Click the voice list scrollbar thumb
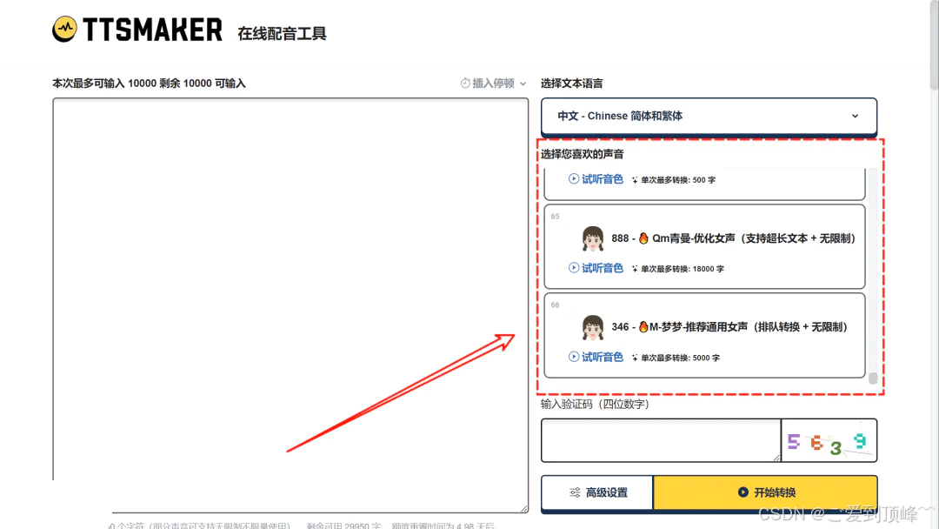Image resolution: width=939 pixels, height=529 pixels. click(x=873, y=378)
